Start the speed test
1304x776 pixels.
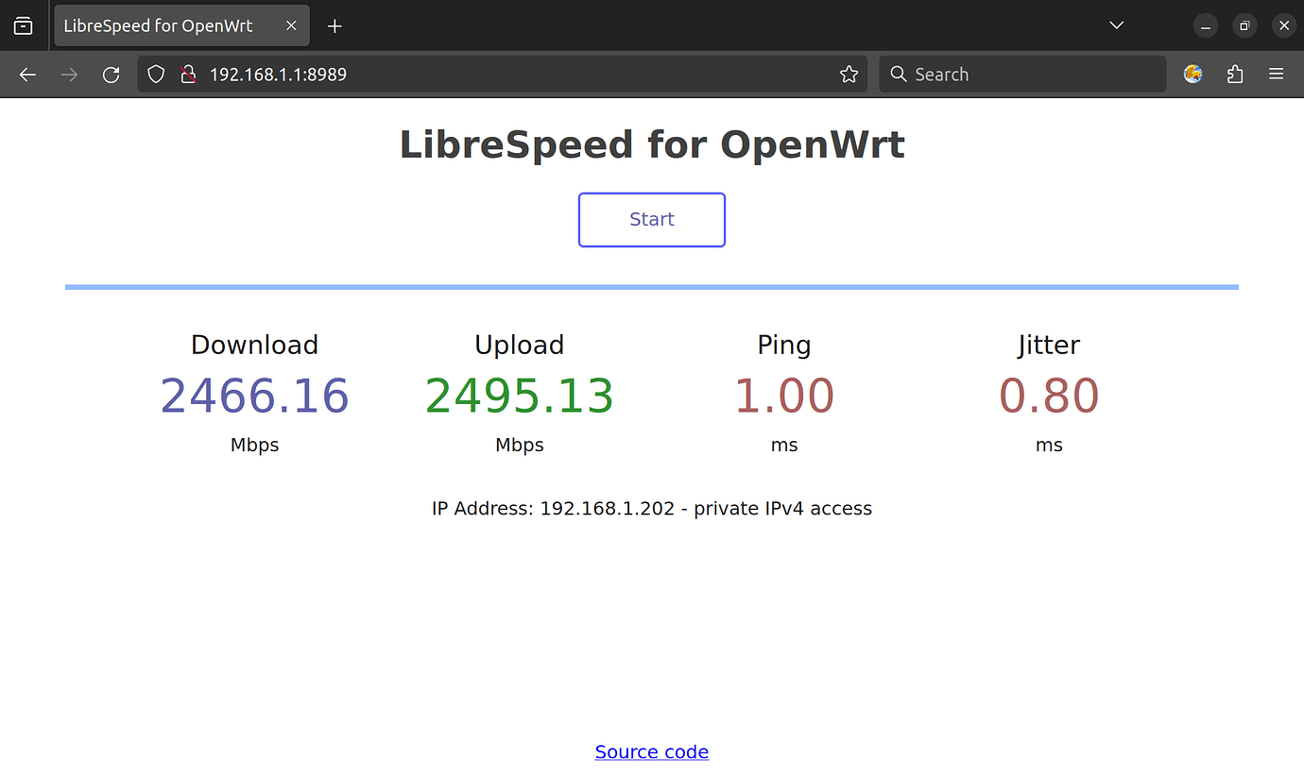pos(651,219)
